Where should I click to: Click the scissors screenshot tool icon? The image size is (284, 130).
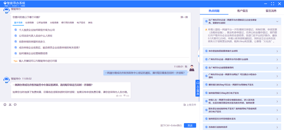coord(10,104)
